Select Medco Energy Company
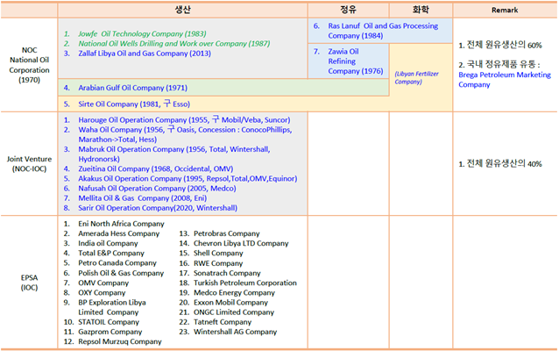This screenshot has width=559, height=351. click(234, 293)
